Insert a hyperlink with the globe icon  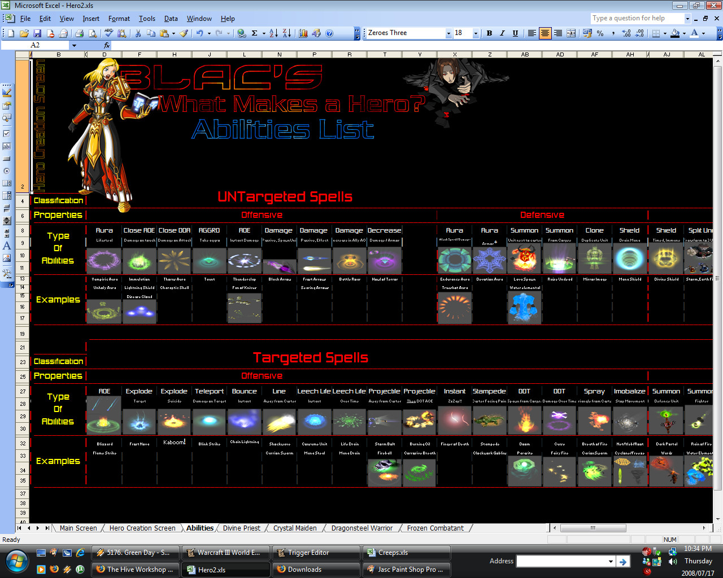[x=242, y=33]
